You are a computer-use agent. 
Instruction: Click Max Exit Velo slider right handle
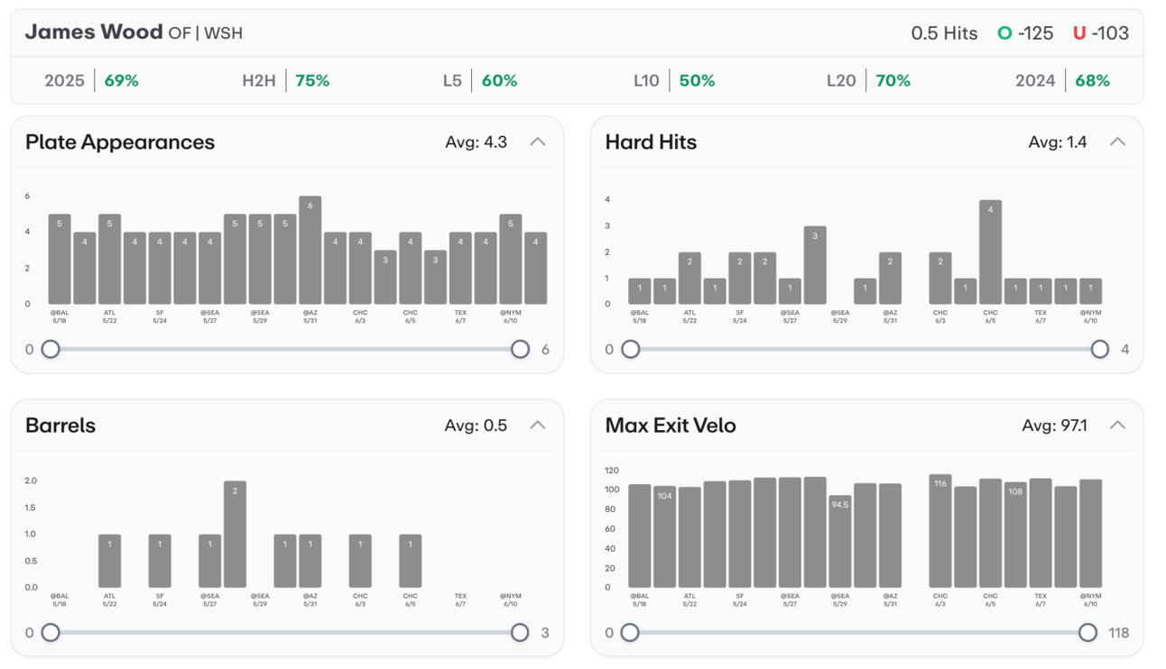1087,633
